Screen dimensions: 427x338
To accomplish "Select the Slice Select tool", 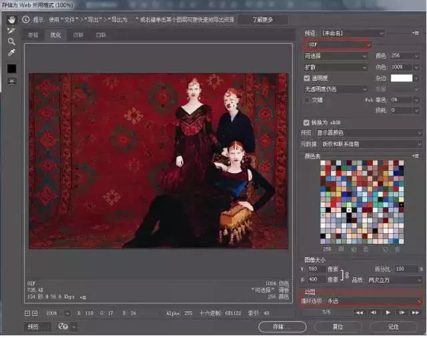I will [x=11, y=30].
